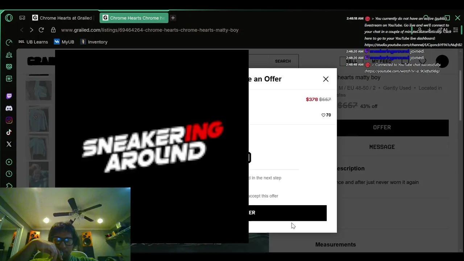
Task: Open Discord panel in the sidebar
Action: coord(9,108)
